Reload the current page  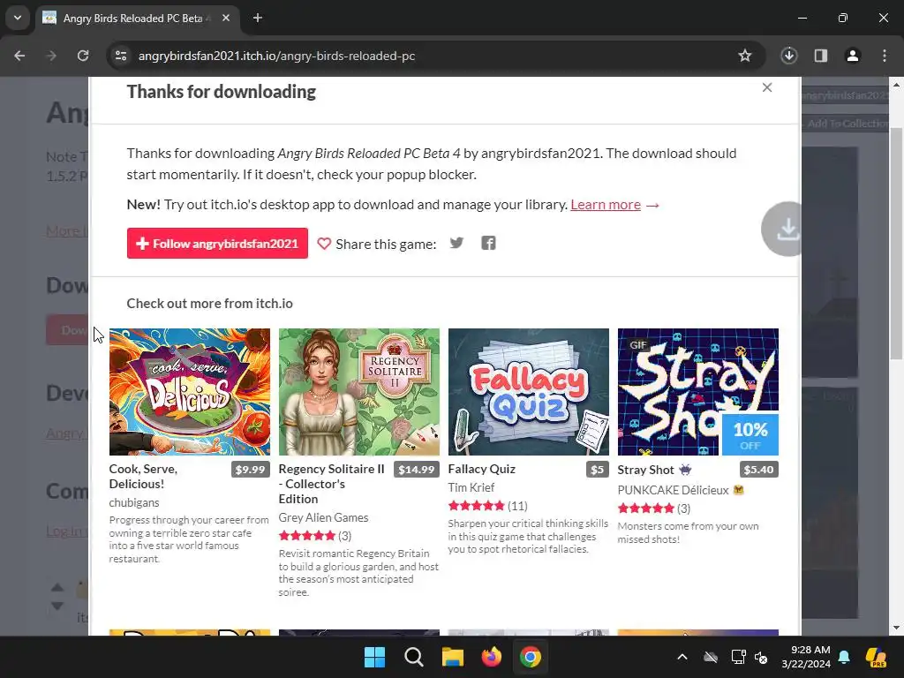pos(83,56)
